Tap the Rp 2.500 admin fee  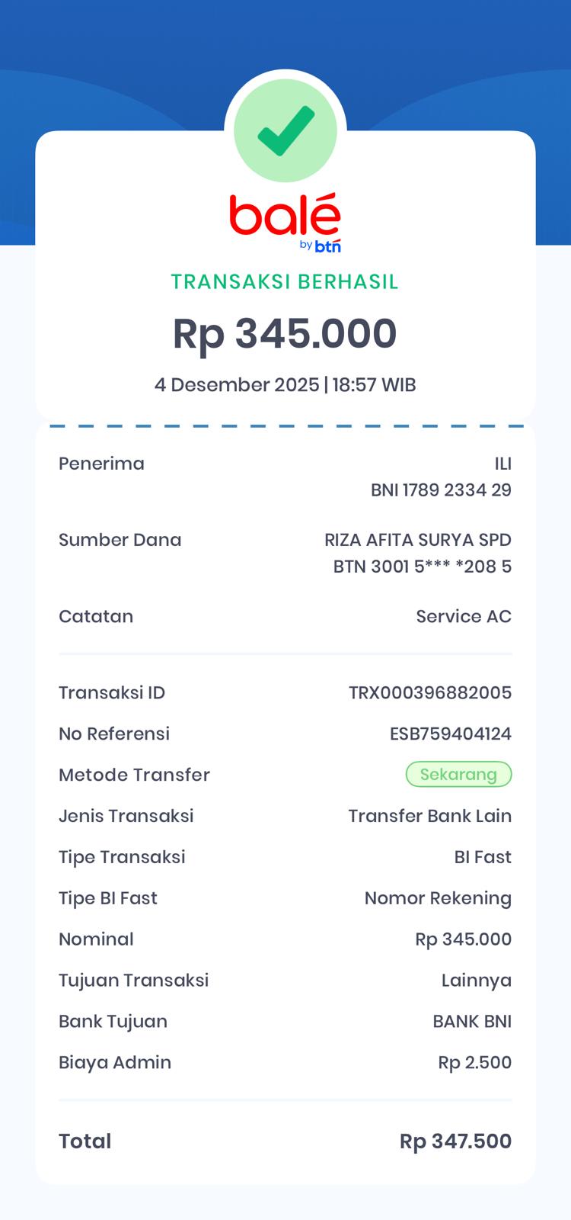pos(475,1063)
